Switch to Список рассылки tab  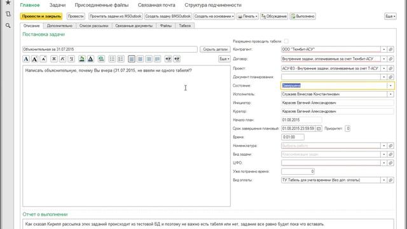coord(93,25)
